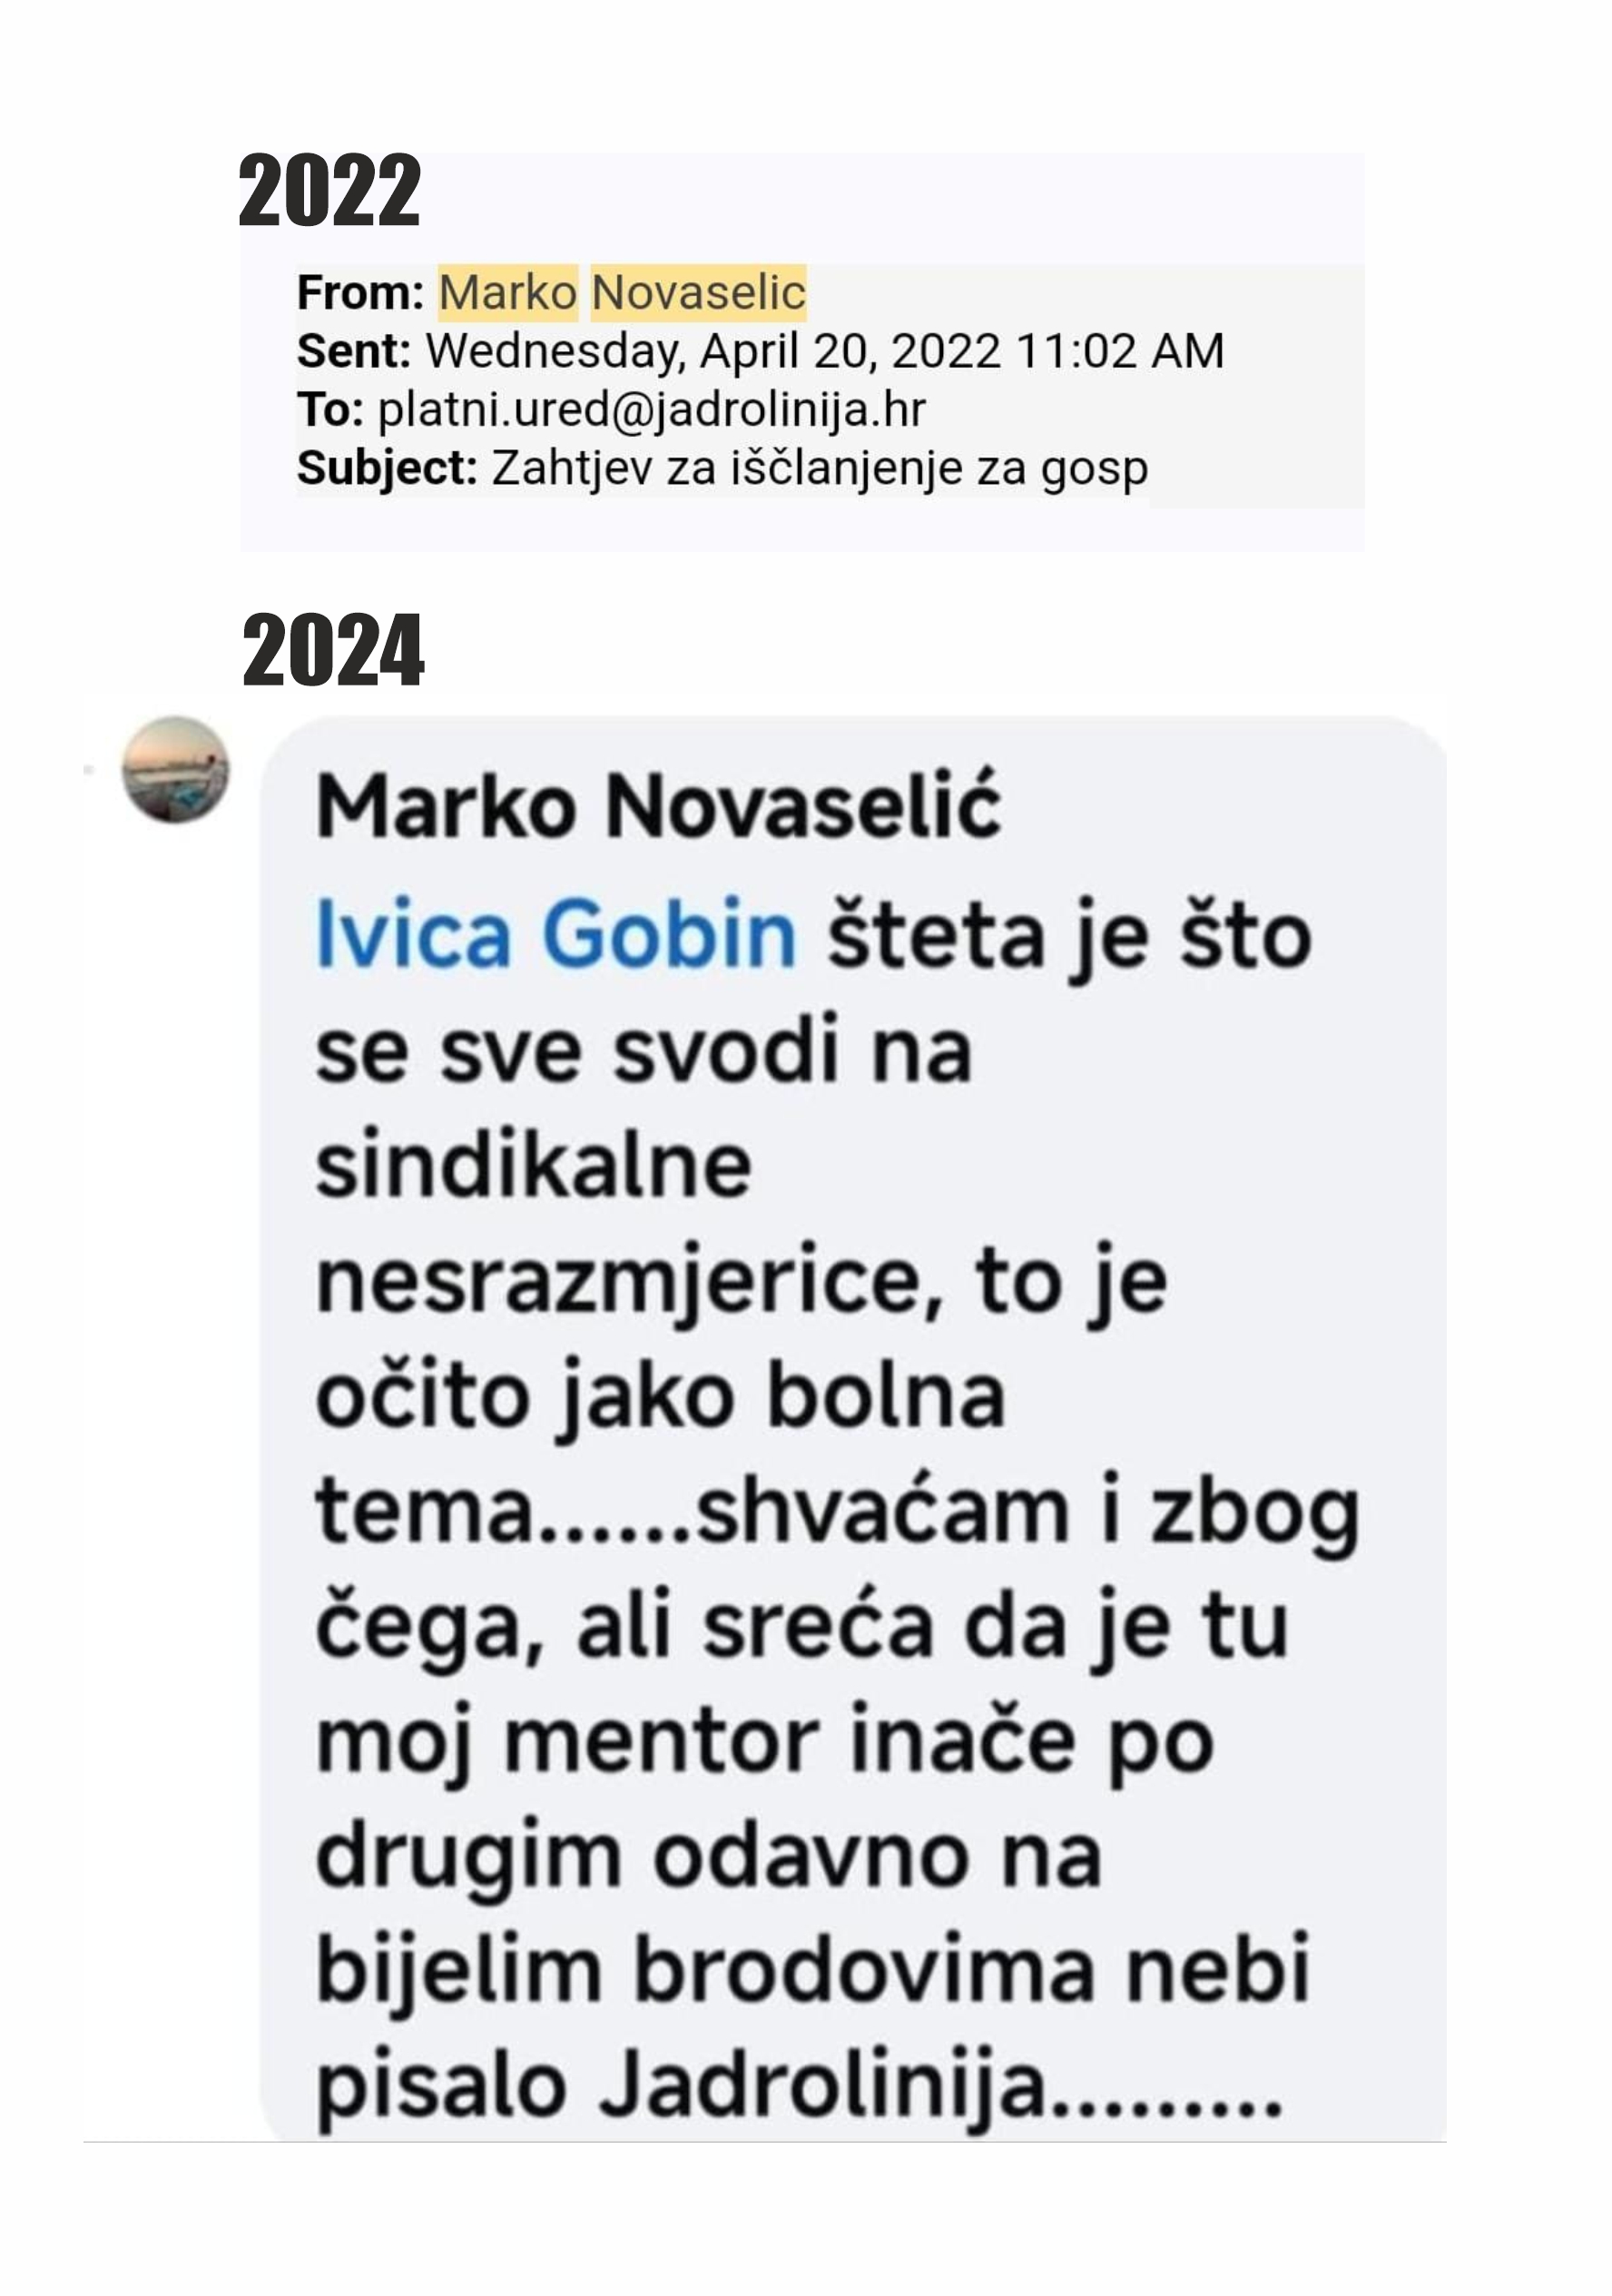This screenshot has height=2296, width=1612.
Task: Click the 11:02 AM timestamp
Action: coord(1120,351)
